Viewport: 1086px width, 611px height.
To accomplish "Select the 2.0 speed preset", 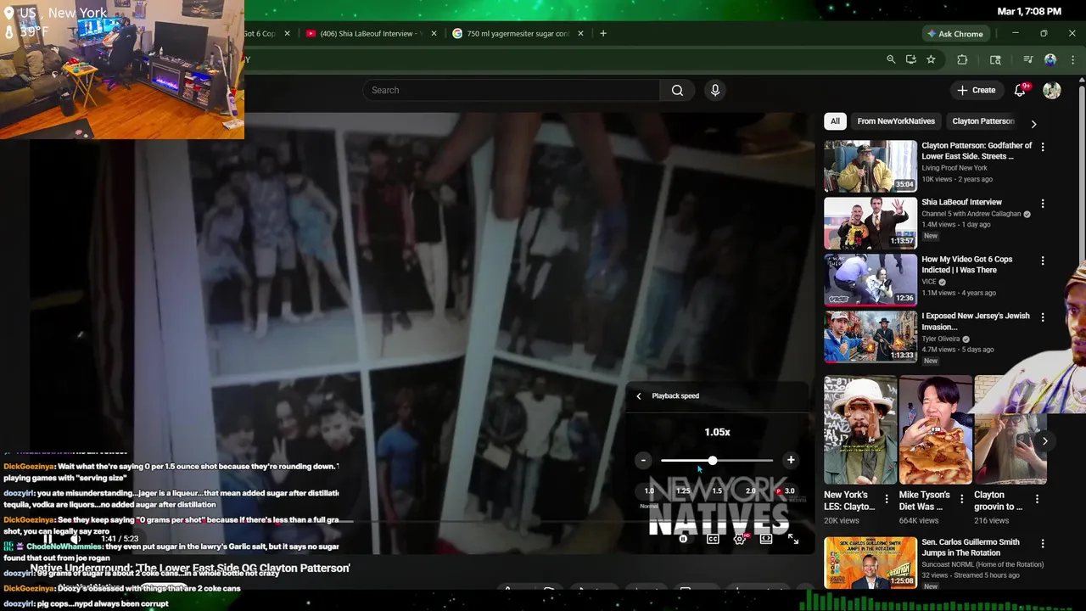I will point(750,491).
